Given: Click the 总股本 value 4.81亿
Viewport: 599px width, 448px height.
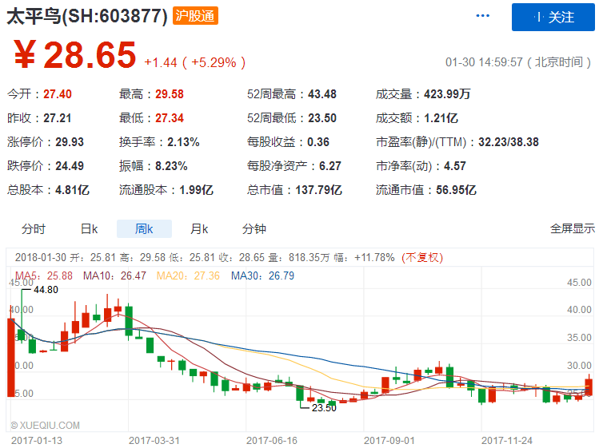Looking at the screenshot, I should coord(72,190).
